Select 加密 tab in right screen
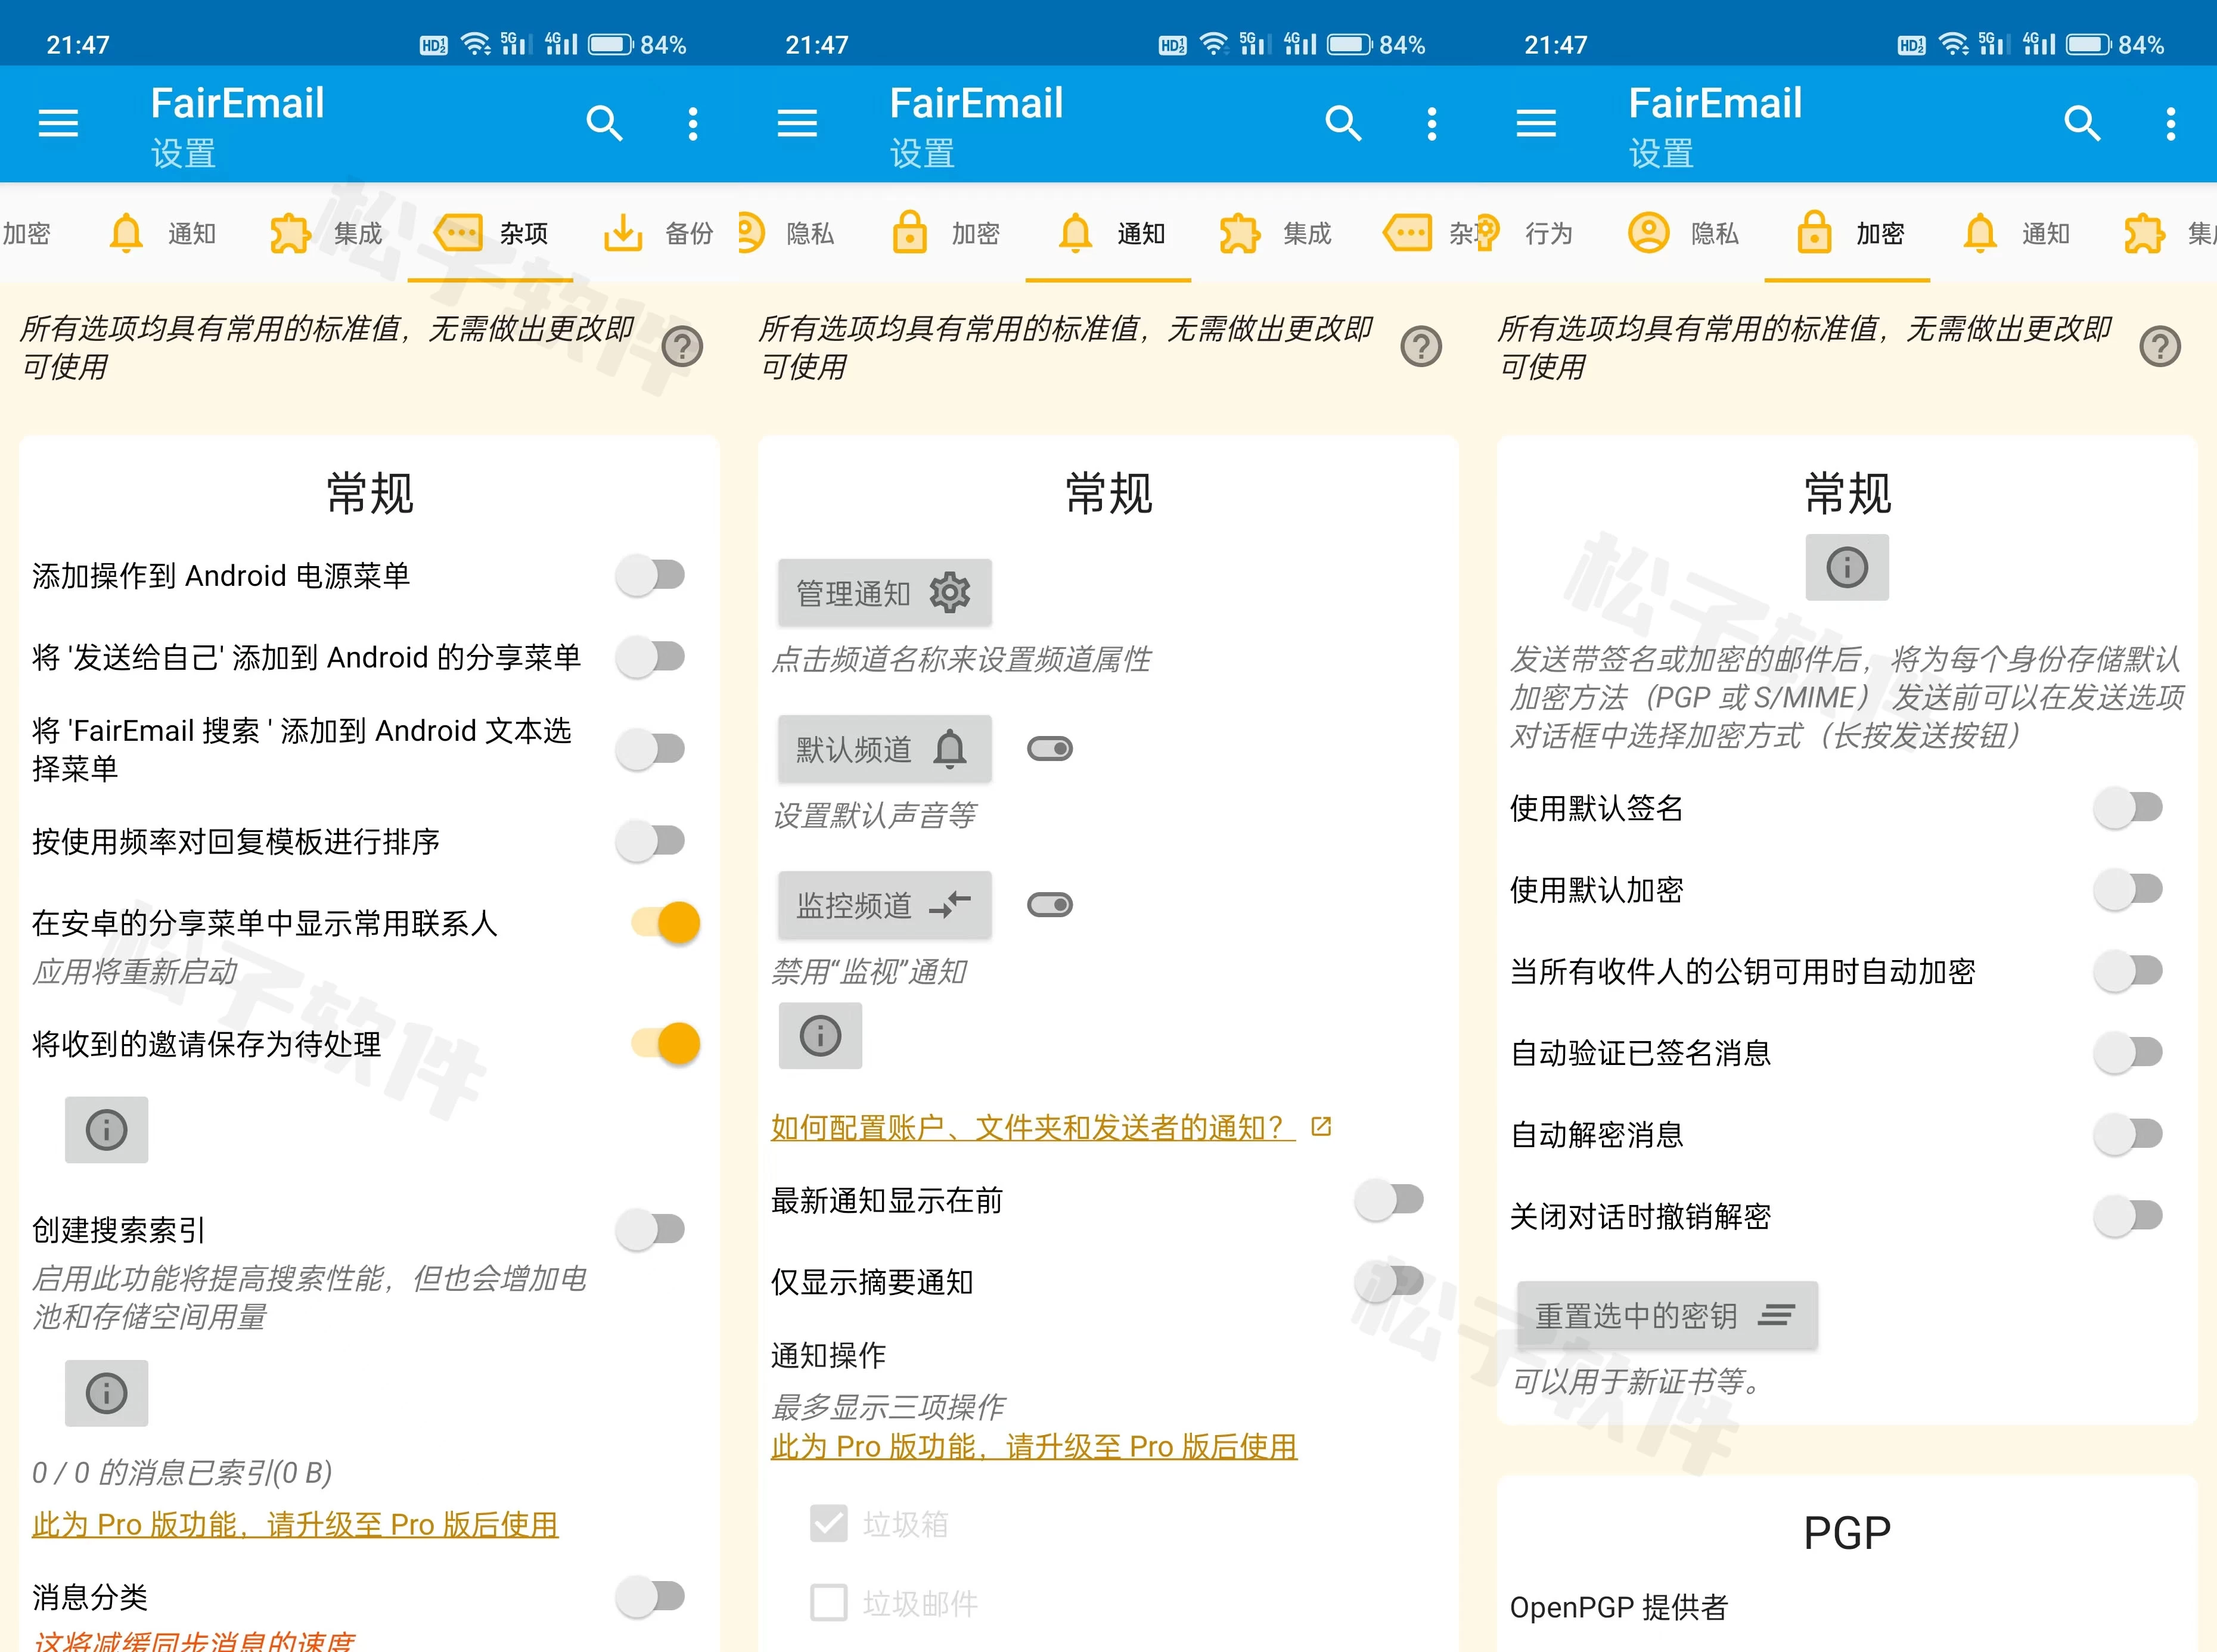Image resolution: width=2217 pixels, height=1652 pixels. point(1847,234)
